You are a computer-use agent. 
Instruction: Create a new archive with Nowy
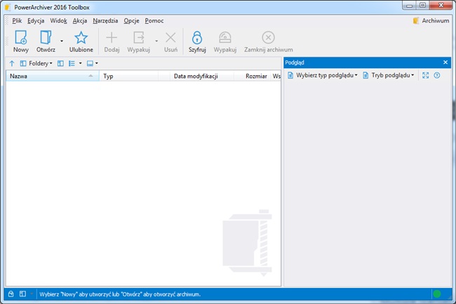tap(20, 41)
